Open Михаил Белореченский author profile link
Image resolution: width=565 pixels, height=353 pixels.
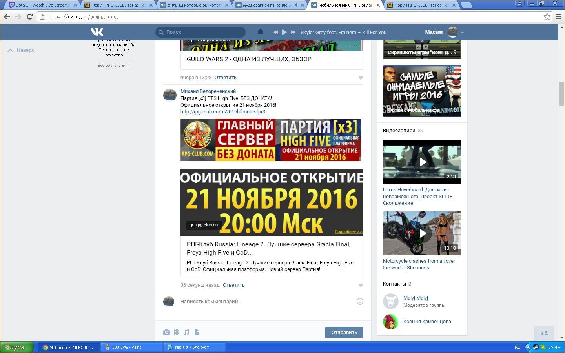coord(208,91)
